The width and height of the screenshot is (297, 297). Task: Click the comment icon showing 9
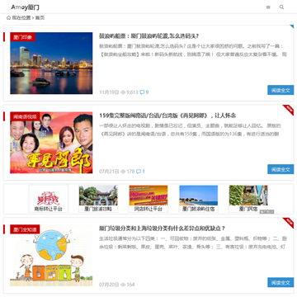[x=142, y=92]
